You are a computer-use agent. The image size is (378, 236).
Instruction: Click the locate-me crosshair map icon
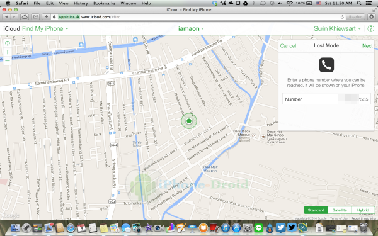(x=8, y=43)
